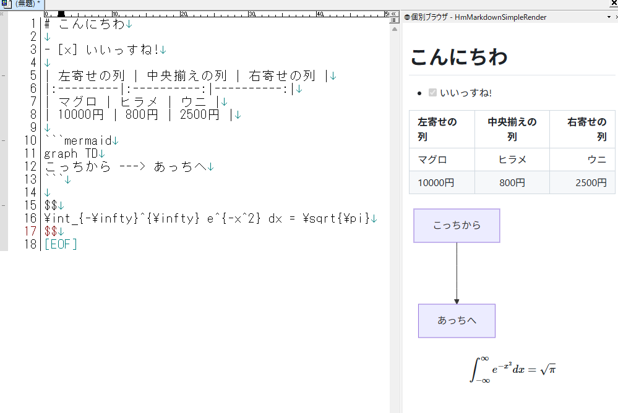Viewport: 618px width, 413px height.
Task: Click the opening $$ on line 15
Action: (x=51, y=205)
